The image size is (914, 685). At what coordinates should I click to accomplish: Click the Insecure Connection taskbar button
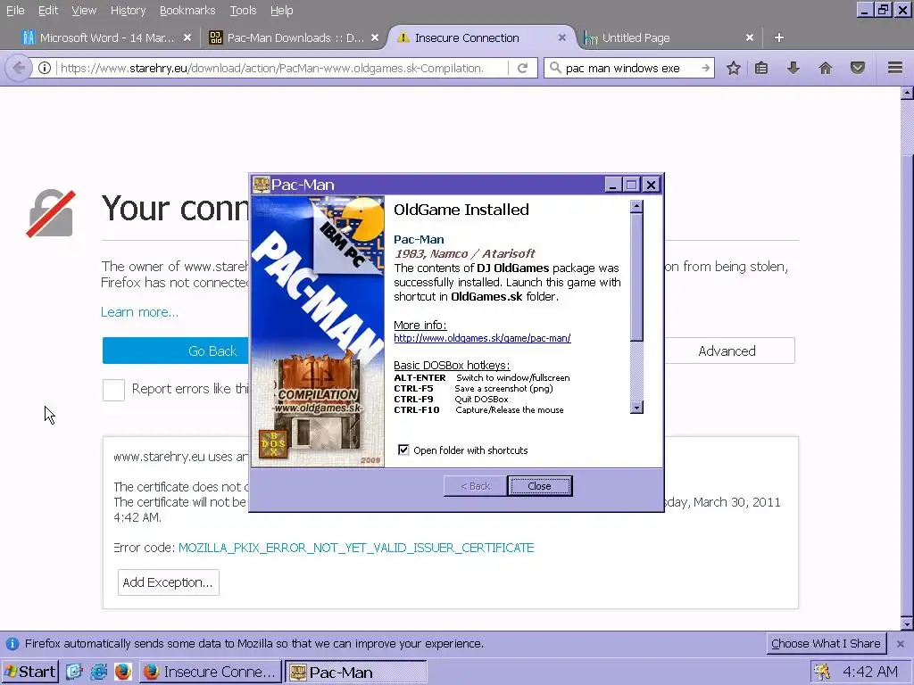click(x=210, y=673)
